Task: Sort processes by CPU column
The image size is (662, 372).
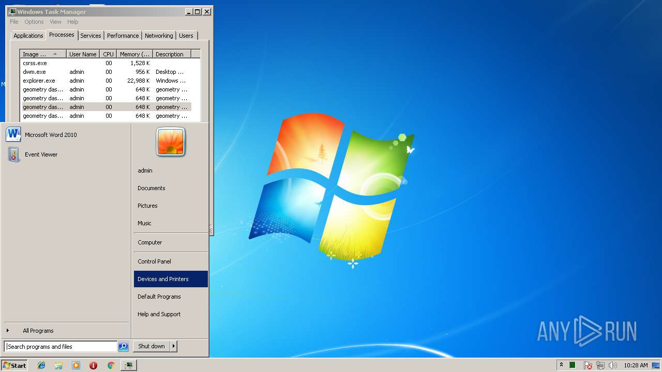Action: 108,54
